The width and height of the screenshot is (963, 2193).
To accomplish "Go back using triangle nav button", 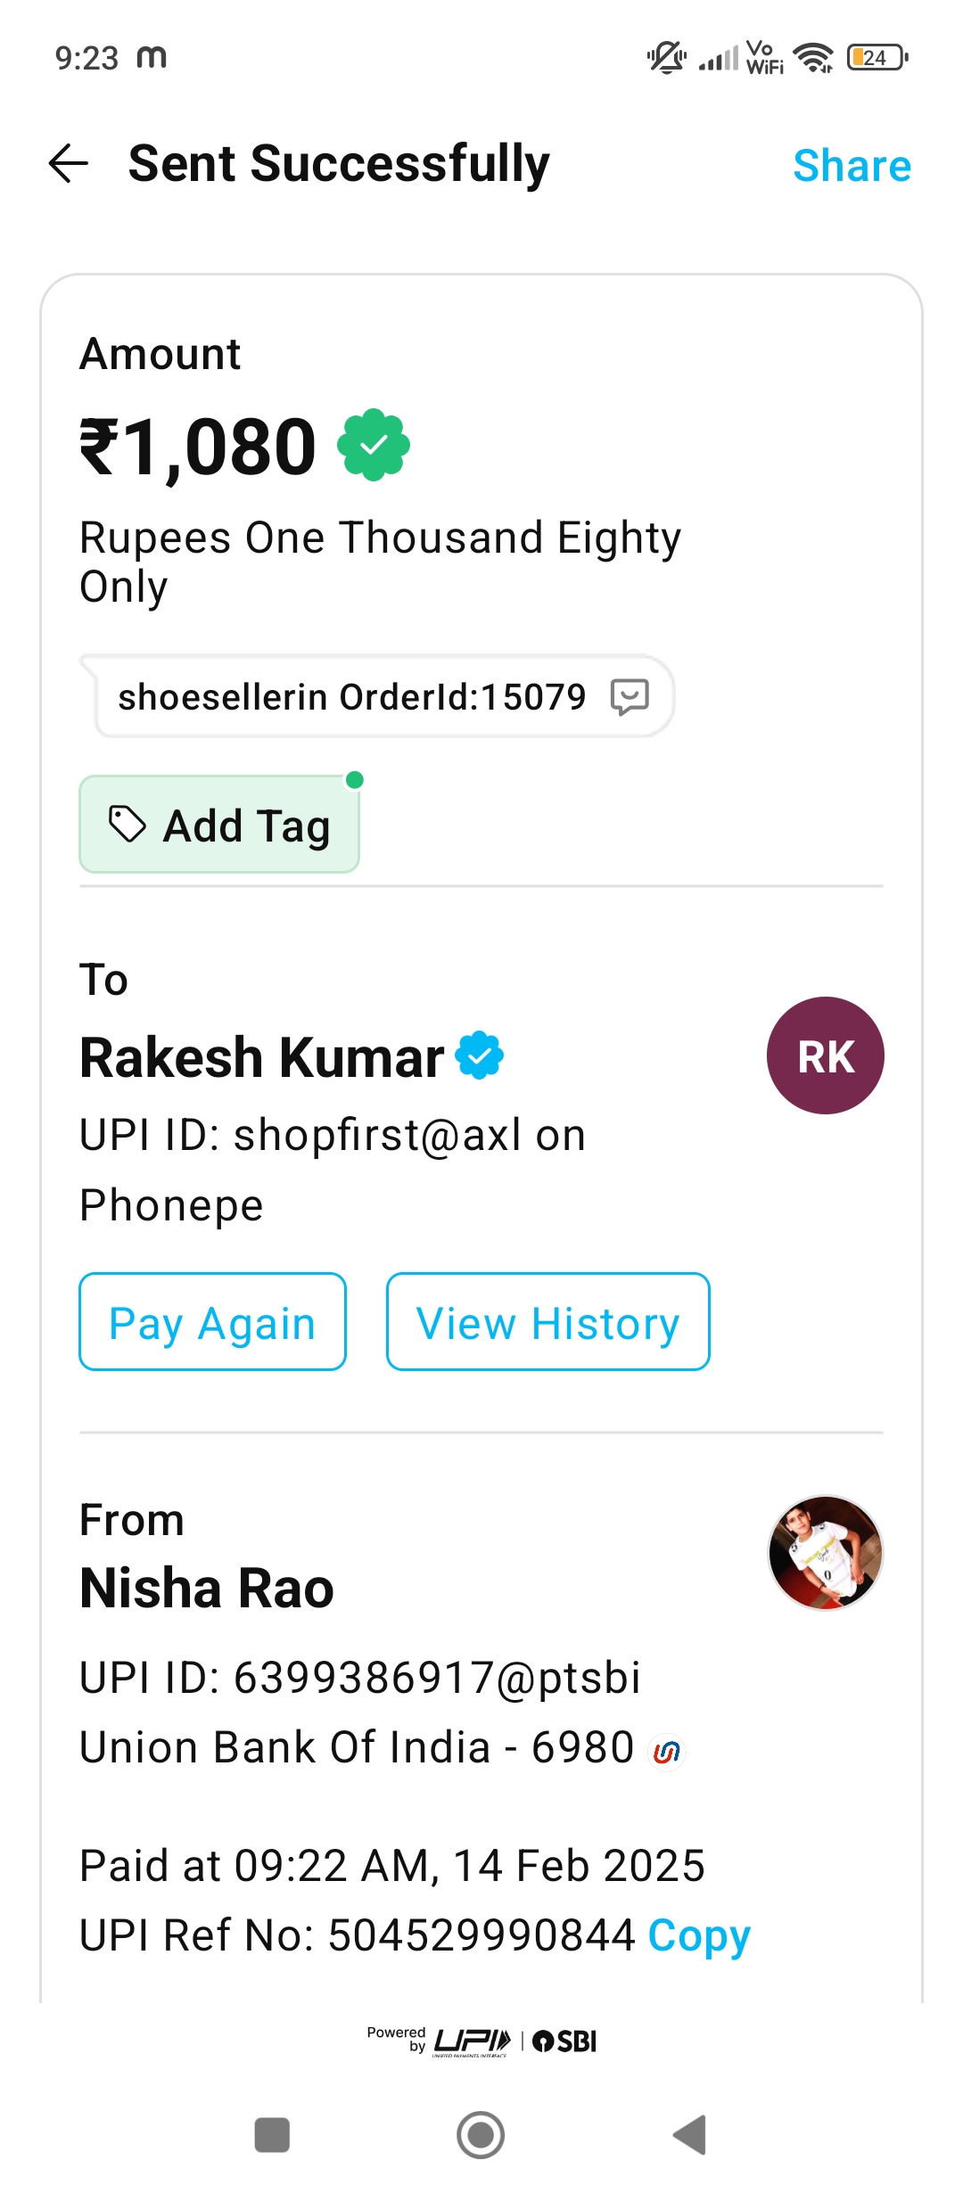I will [x=689, y=2135].
